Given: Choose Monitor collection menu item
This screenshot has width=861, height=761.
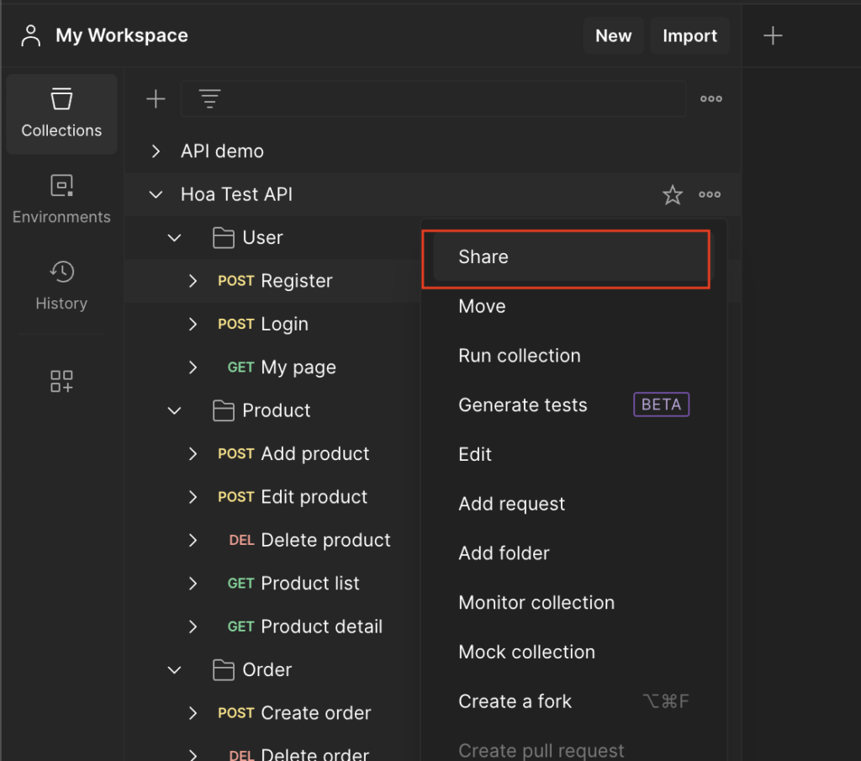Looking at the screenshot, I should coord(573,603).
